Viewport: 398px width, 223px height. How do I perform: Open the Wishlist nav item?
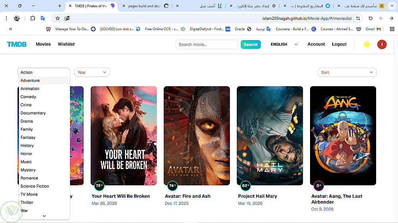pyautogui.click(x=66, y=44)
